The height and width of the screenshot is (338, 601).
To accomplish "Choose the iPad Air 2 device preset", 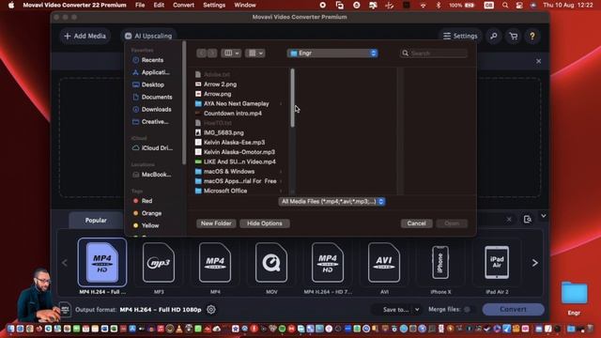I will coord(497,263).
